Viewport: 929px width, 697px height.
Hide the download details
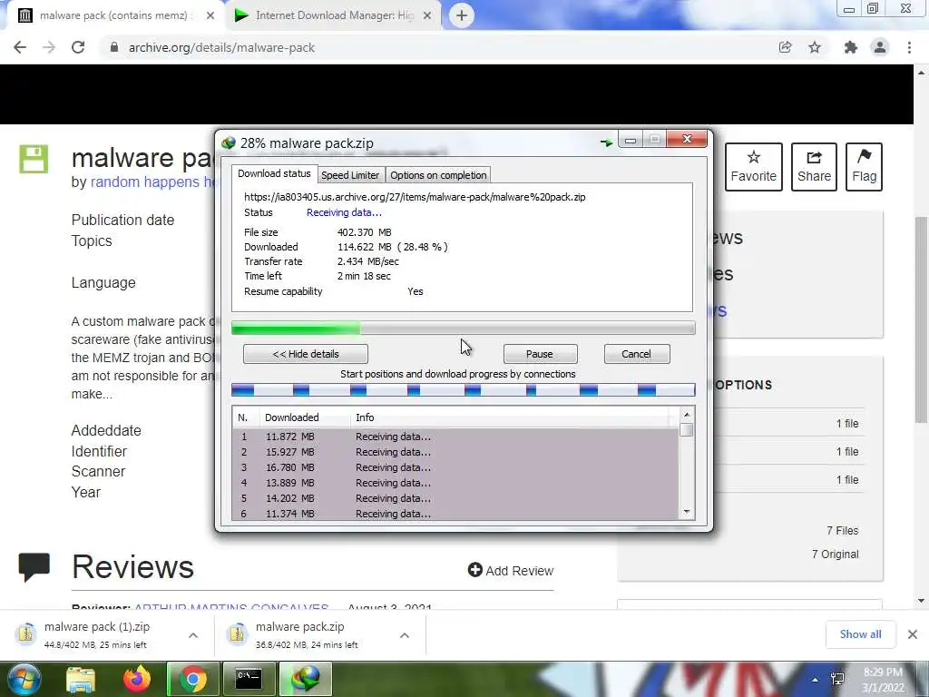click(306, 354)
